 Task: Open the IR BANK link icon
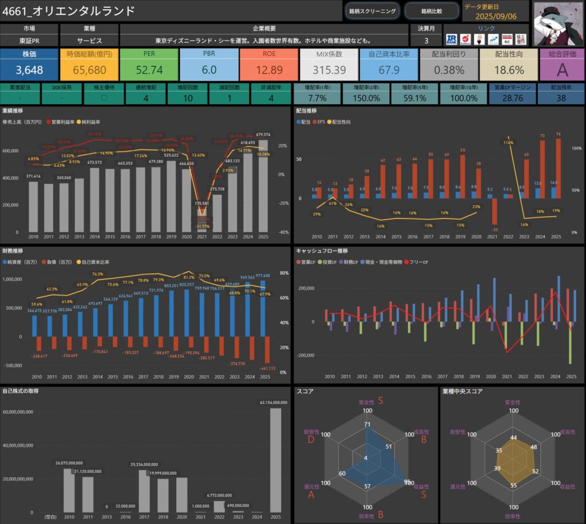[x=452, y=39]
